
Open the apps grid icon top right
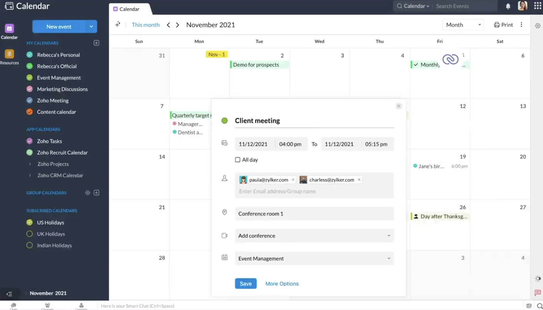[537, 6]
